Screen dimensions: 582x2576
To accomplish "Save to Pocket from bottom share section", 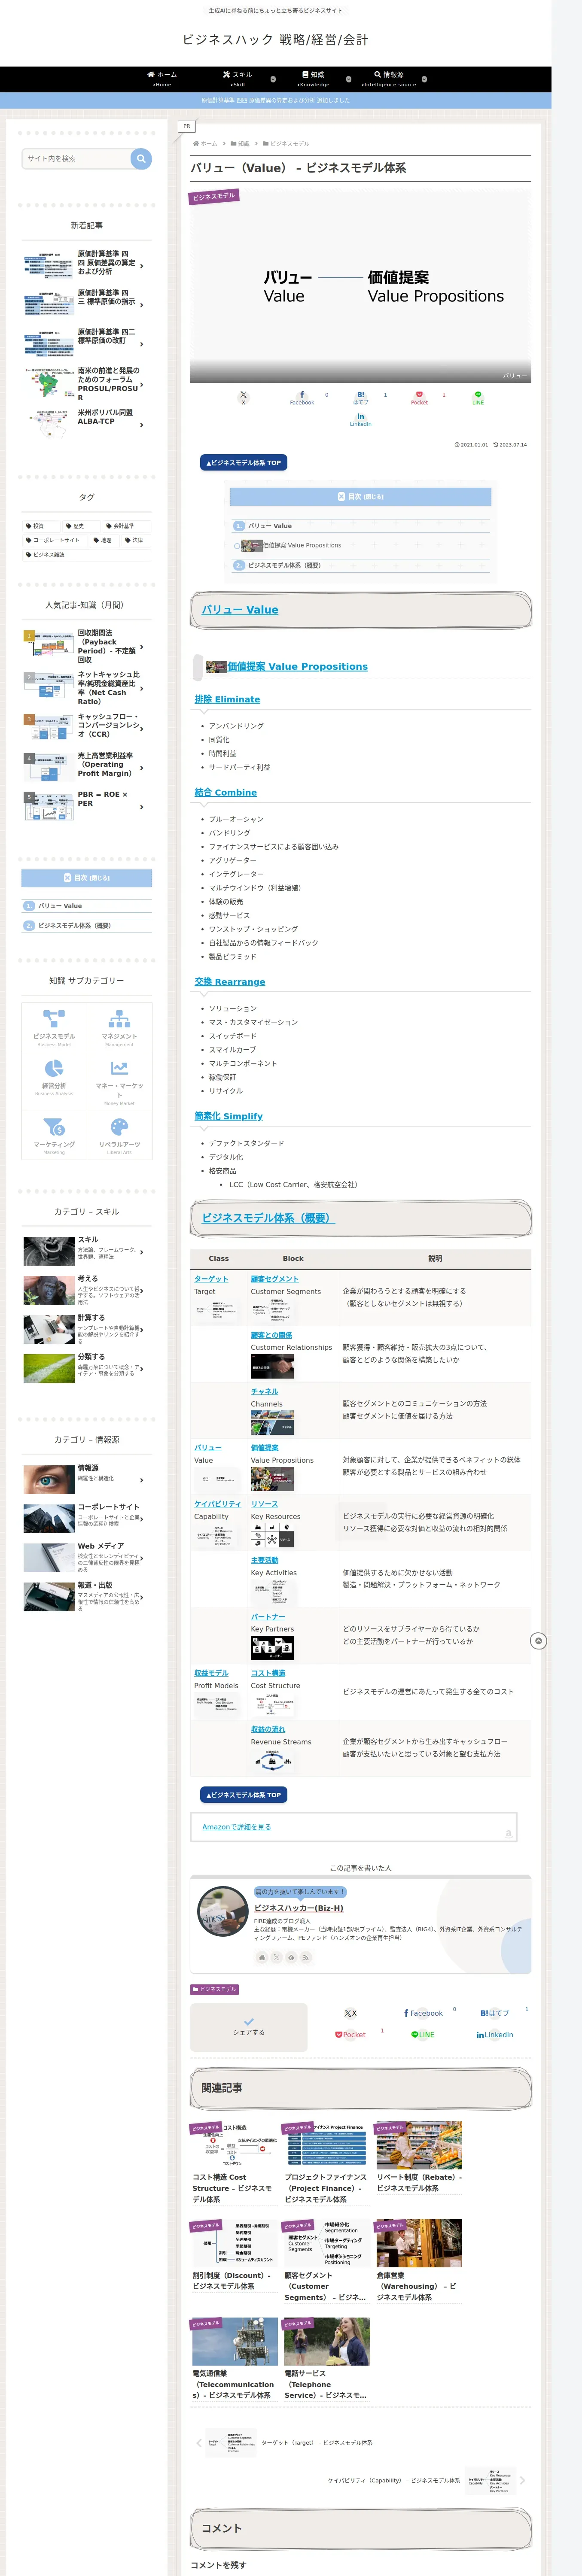I will [x=350, y=2035].
